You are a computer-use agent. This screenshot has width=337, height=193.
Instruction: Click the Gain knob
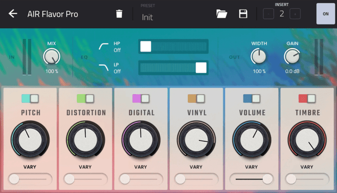292,57
